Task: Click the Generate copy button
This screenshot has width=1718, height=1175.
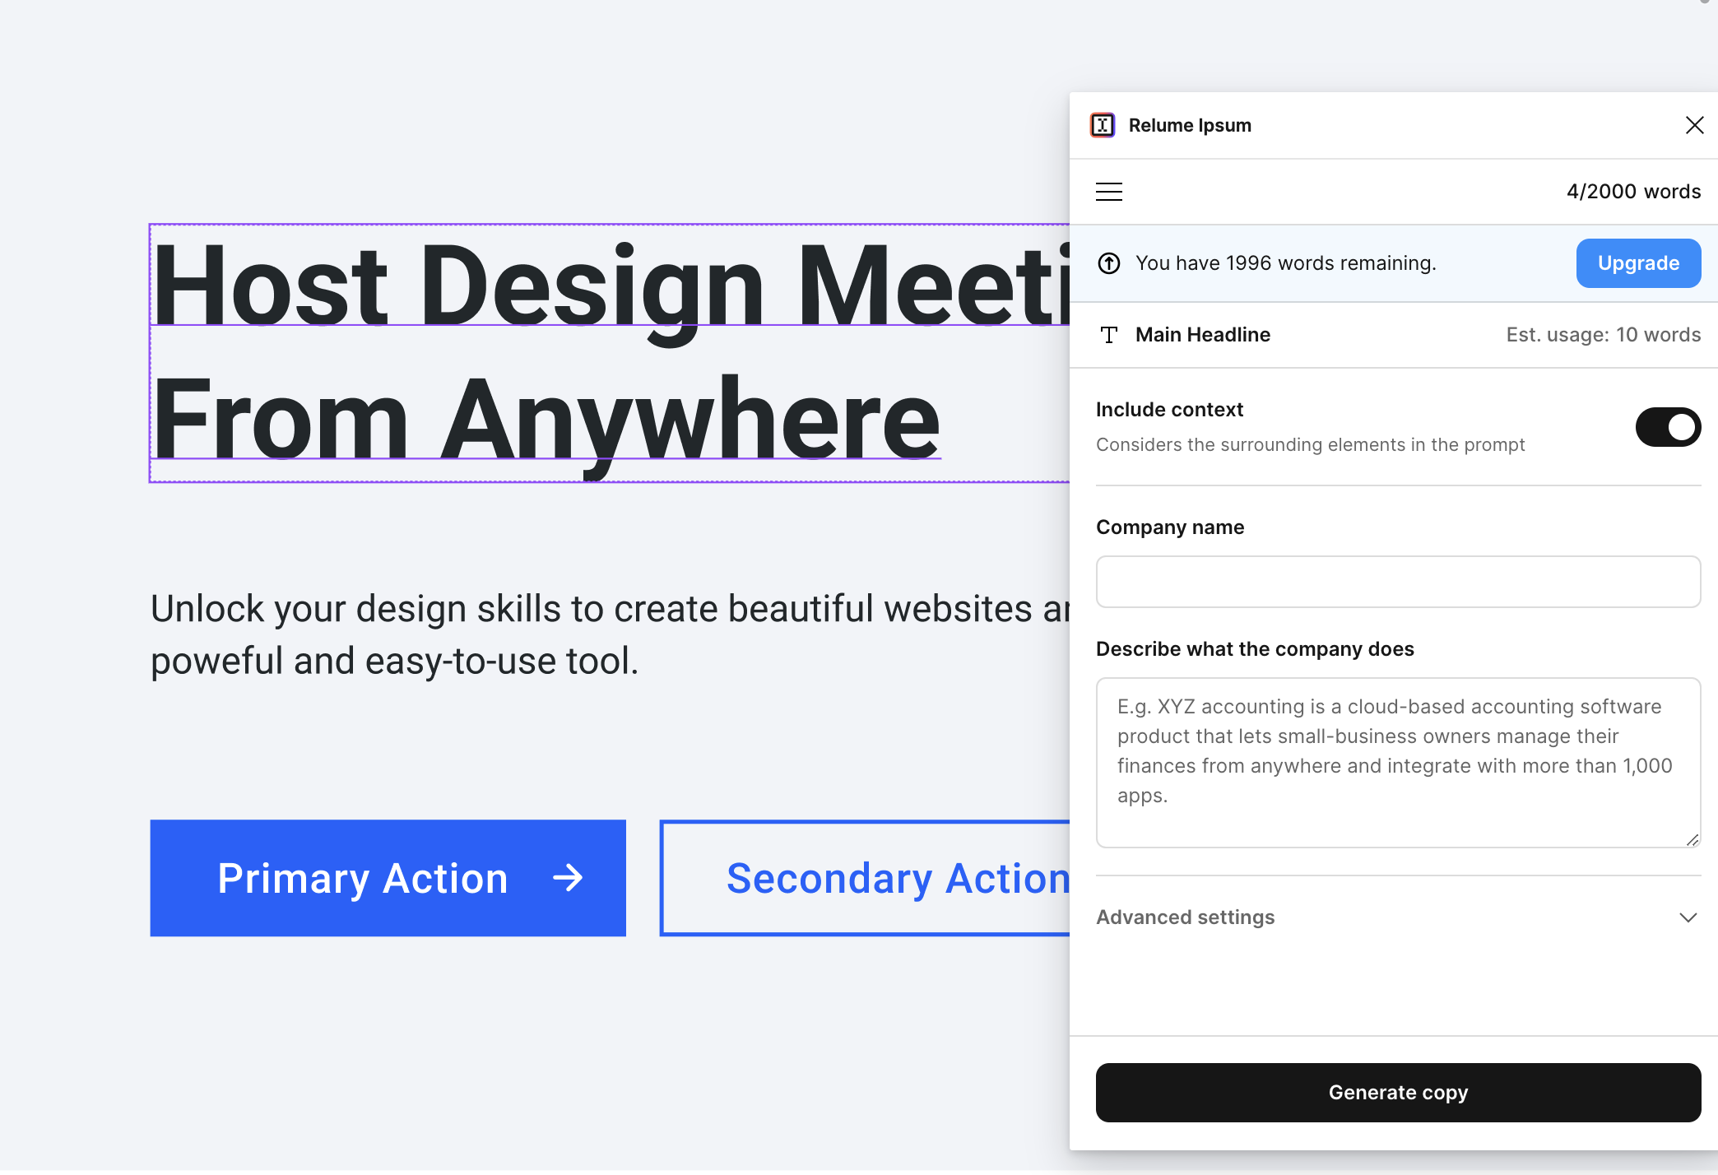Action: (x=1397, y=1093)
